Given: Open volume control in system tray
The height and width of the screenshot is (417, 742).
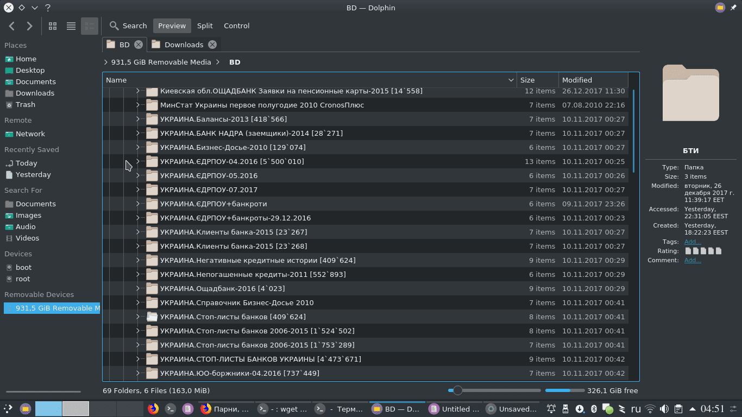Looking at the screenshot, I should click(664, 409).
